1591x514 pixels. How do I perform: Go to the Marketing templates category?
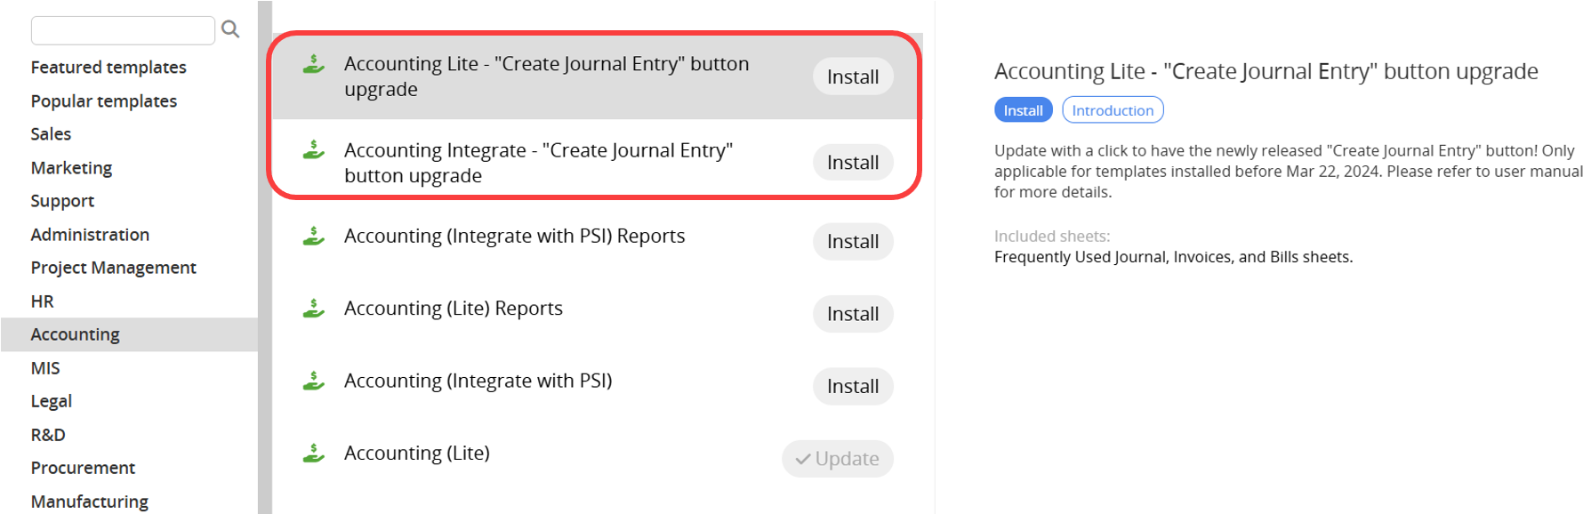click(71, 168)
